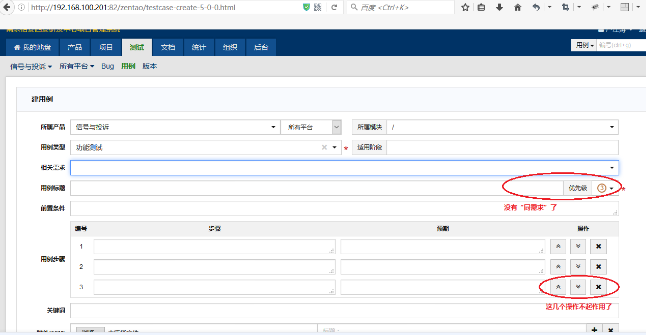This screenshot has height=335, width=667.
Task: Delete step 3 using its X button
Action: pos(598,287)
